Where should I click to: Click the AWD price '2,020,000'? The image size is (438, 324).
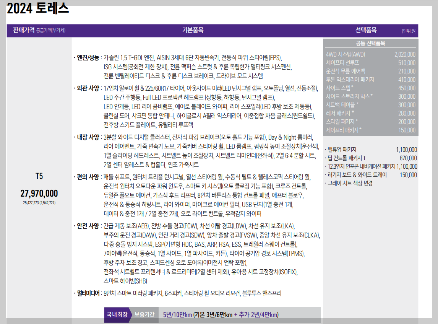[x=405, y=55]
